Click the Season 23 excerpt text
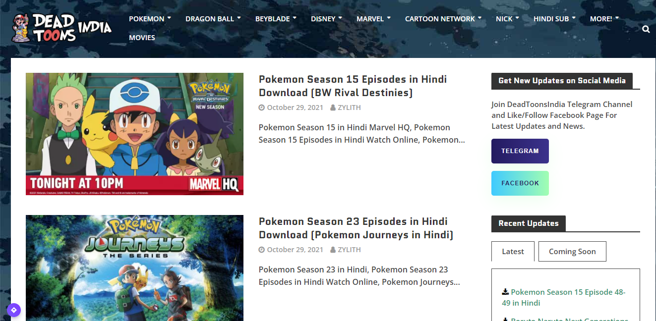 [x=359, y=276]
